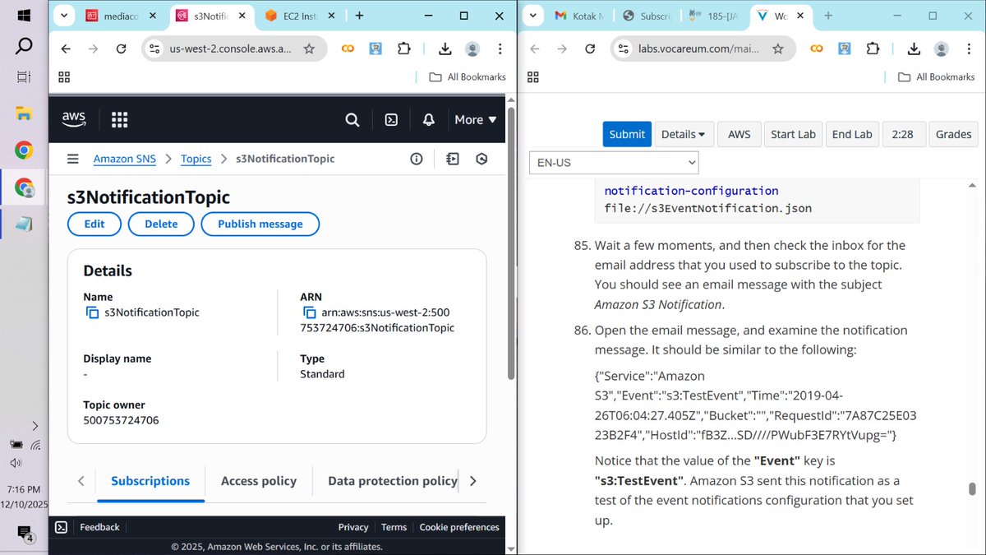The height and width of the screenshot is (555, 986).
Task: Reload the Vocareum lab page
Action: coord(589,49)
